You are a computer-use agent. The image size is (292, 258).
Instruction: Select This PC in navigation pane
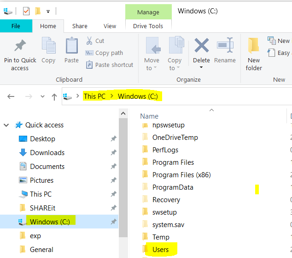click(x=41, y=194)
